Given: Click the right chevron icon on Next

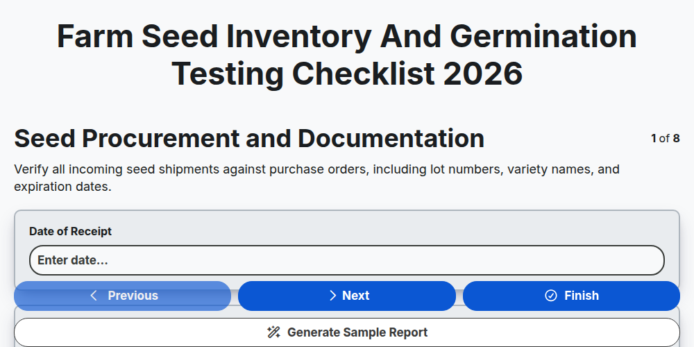Looking at the screenshot, I should [333, 296].
